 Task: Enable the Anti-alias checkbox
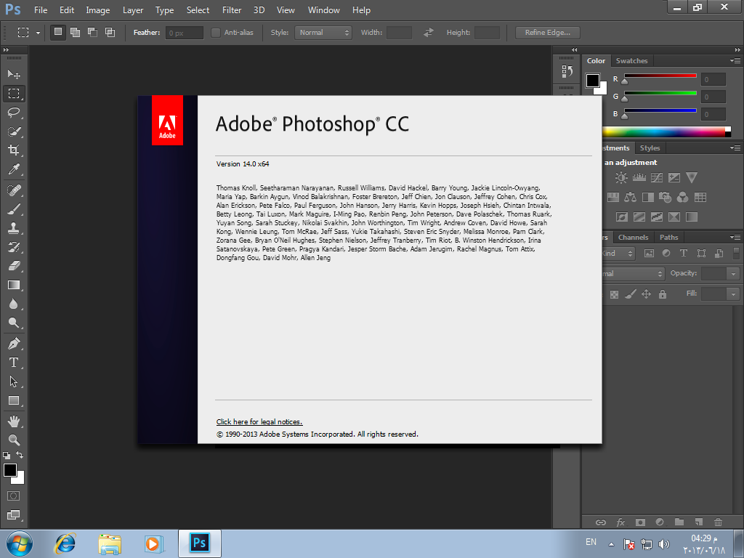[216, 33]
